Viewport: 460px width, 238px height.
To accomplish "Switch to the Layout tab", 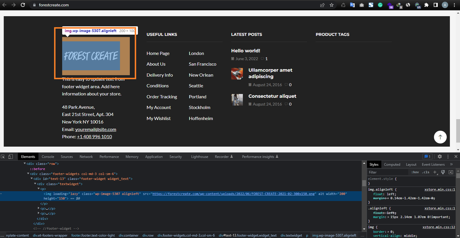I will tap(411, 164).
